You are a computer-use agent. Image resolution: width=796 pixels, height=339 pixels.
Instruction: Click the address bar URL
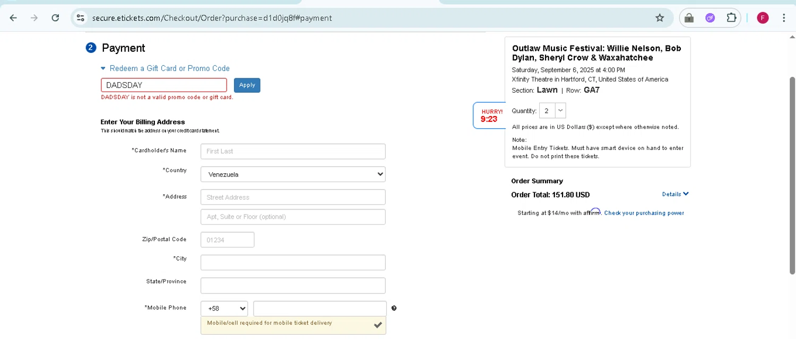212,18
